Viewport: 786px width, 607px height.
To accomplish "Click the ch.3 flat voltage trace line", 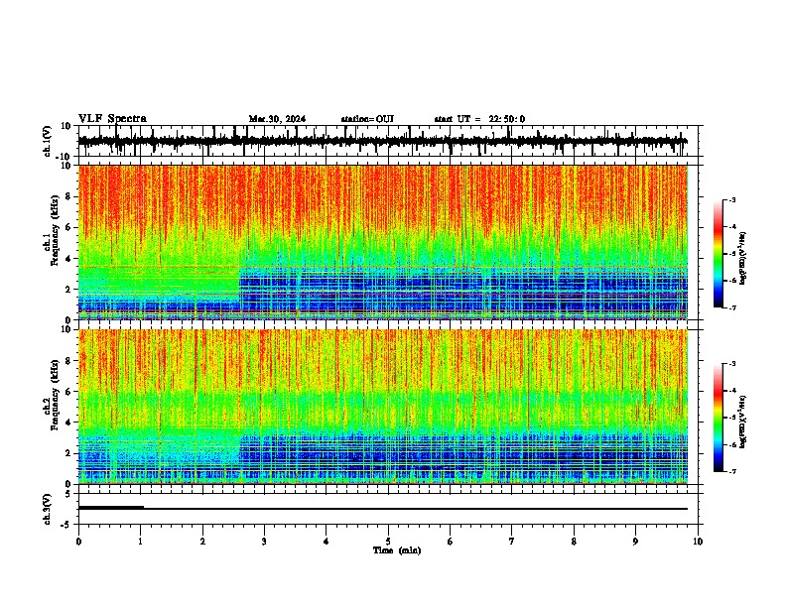I will 383,509.
